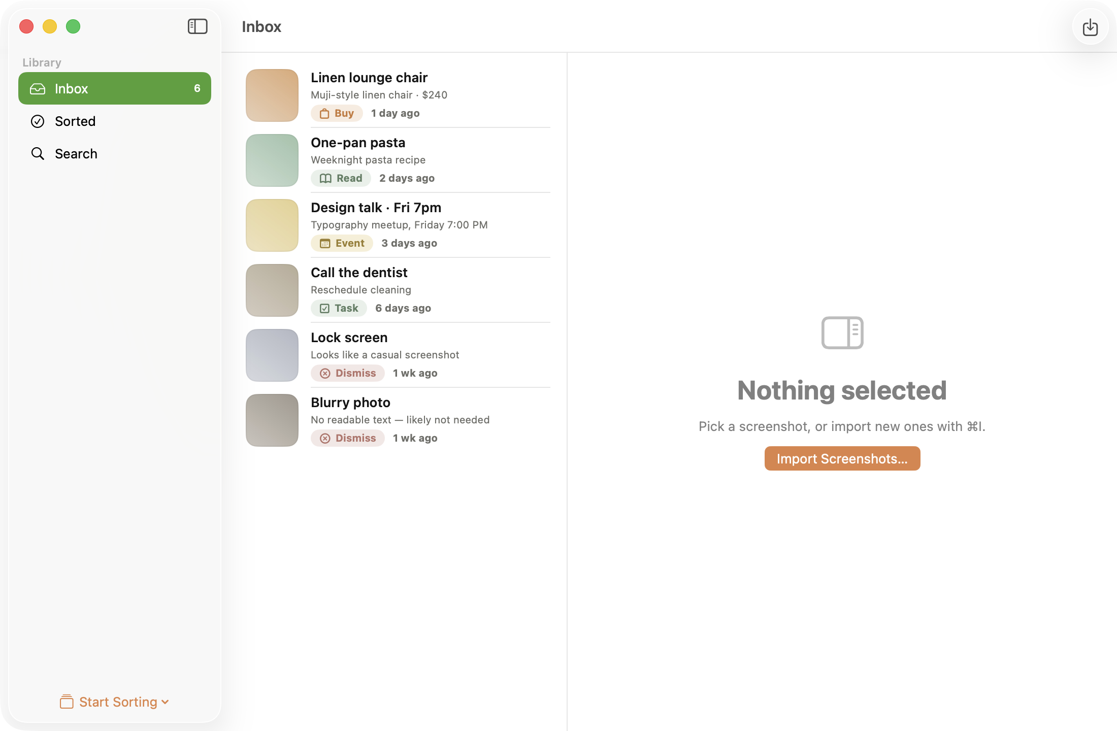Select the Linen lounge chair thumbnail

click(272, 95)
